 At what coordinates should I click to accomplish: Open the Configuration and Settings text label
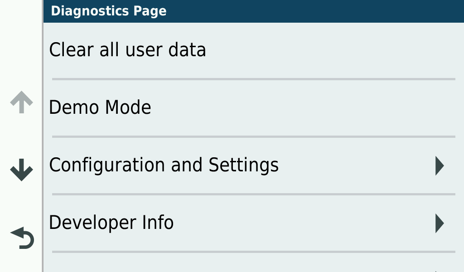coord(164,165)
